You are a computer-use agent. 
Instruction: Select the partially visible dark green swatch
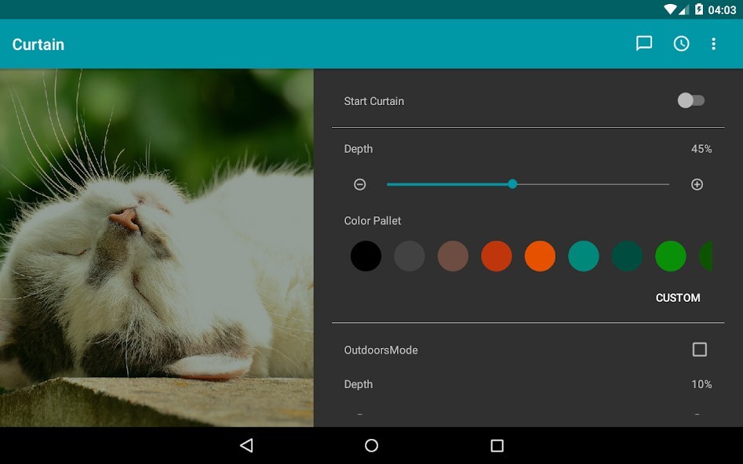[x=705, y=256]
